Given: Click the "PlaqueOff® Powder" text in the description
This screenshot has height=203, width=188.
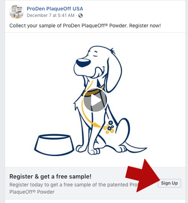Looking at the screenshot, I should click(x=32, y=192).
